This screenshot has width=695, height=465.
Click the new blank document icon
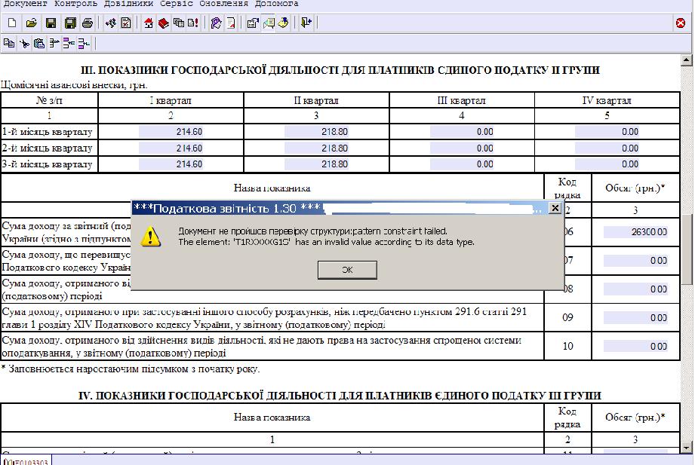[11, 23]
